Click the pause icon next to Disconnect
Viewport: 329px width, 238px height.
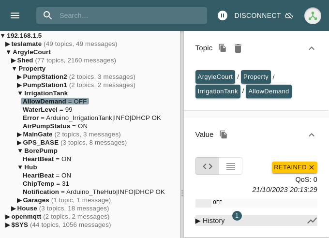click(x=223, y=15)
